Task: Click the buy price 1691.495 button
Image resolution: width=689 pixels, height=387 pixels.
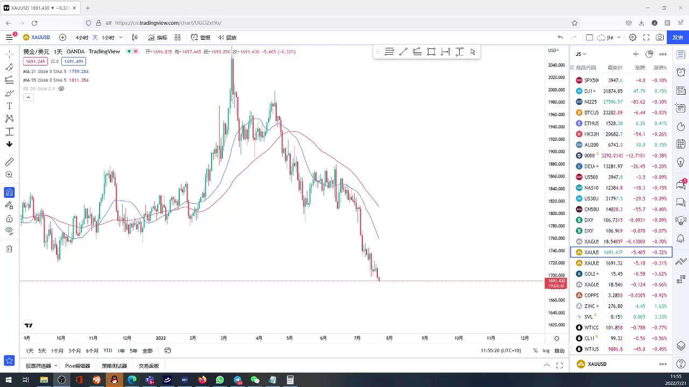Action: coord(74,61)
